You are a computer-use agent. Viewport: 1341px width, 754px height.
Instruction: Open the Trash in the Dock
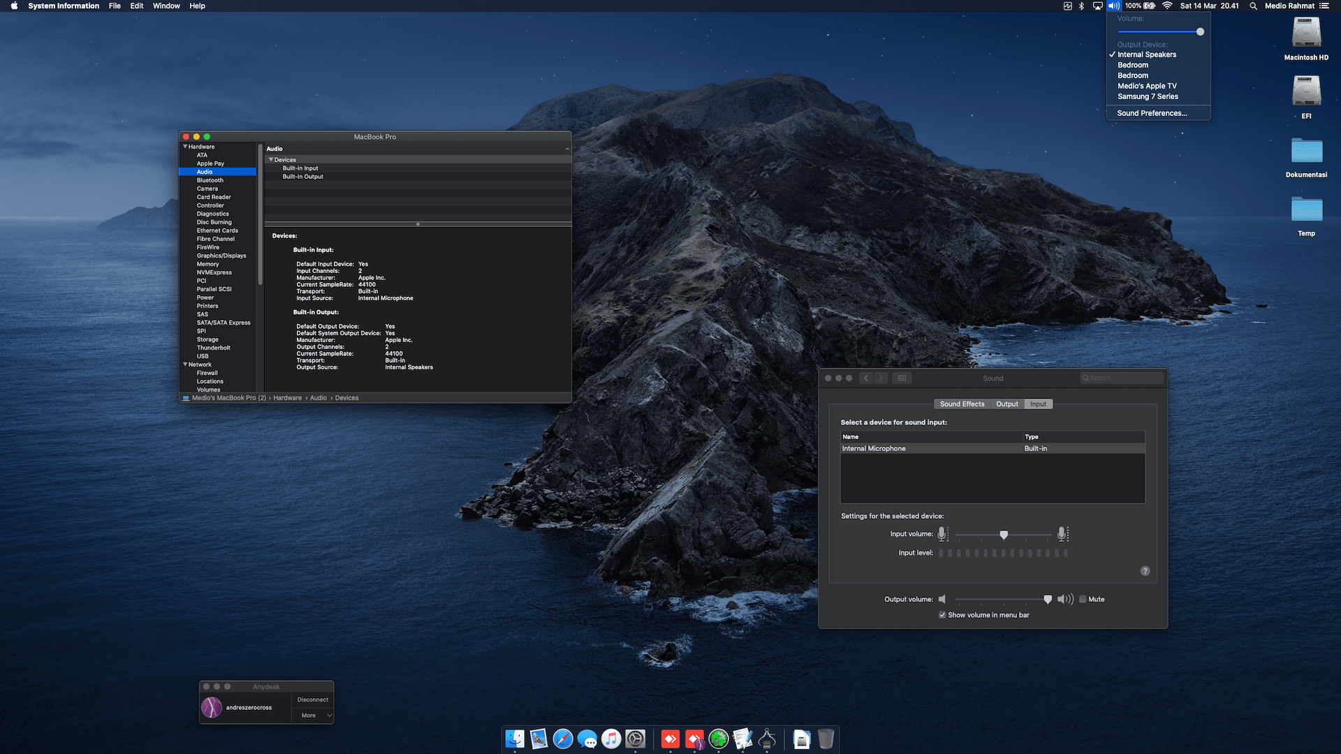(x=826, y=739)
